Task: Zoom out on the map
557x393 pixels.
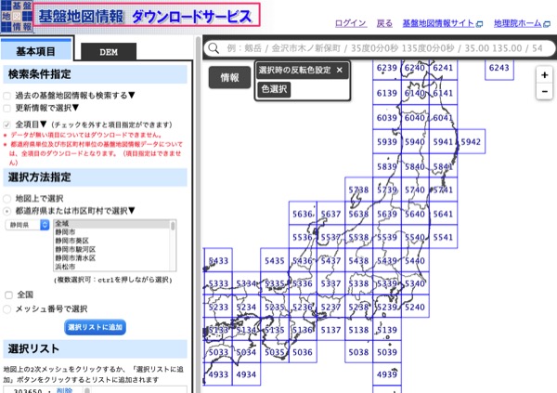Action: pyautogui.click(x=545, y=94)
